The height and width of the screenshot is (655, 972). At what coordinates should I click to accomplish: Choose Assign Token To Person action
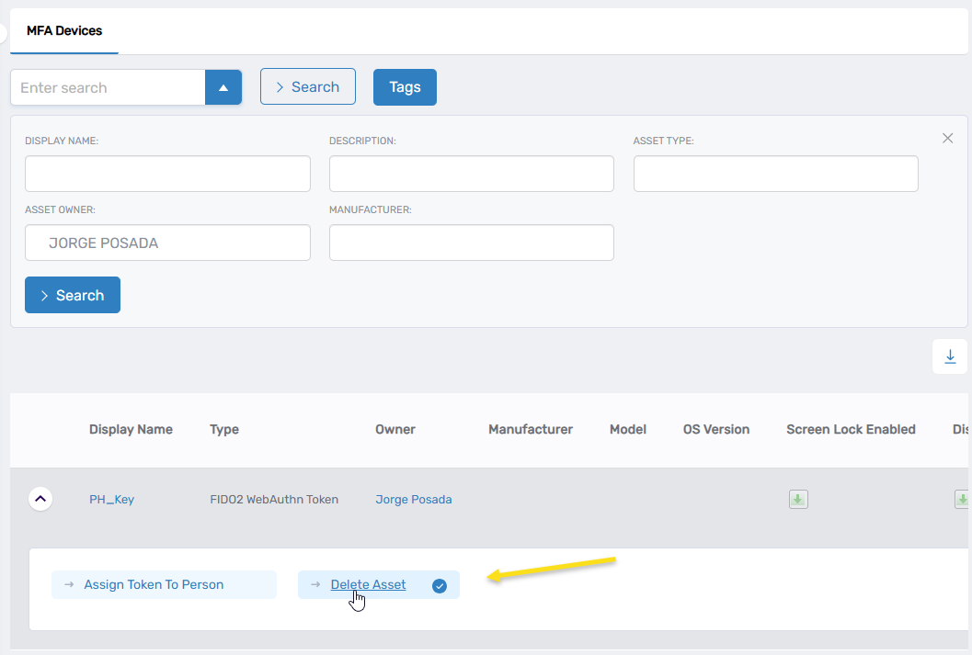click(154, 585)
